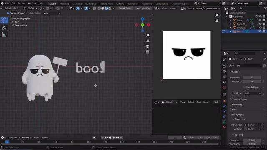Viewport: 267px width, 150px height.
Task: Hide the Text object with eye icon
Action: tap(260, 31)
